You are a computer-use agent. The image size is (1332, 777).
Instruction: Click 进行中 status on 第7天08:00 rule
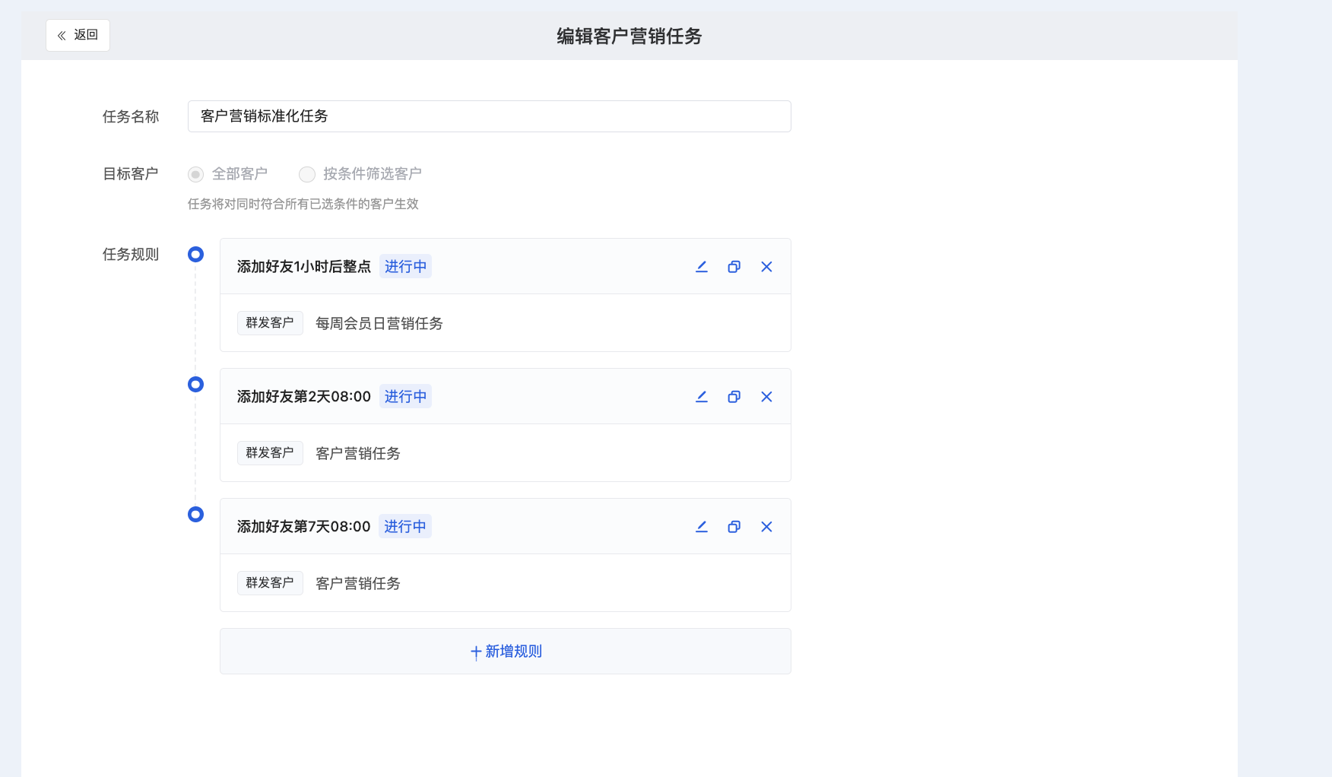coord(405,526)
